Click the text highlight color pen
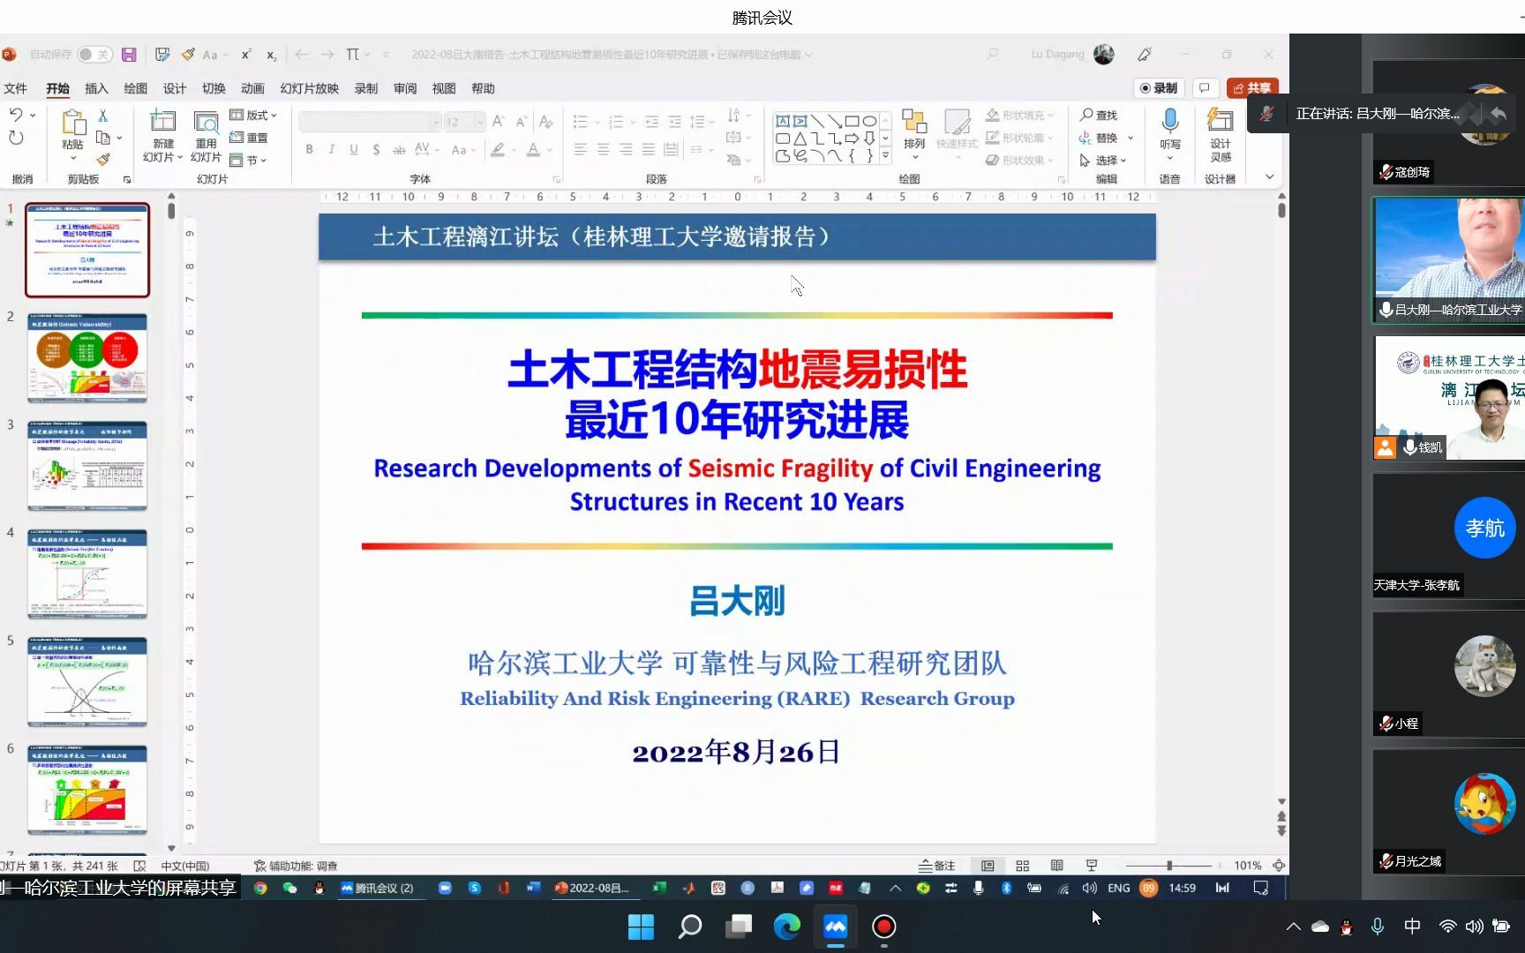This screenshot has width=1525, height=953. [x=498, y=150]
